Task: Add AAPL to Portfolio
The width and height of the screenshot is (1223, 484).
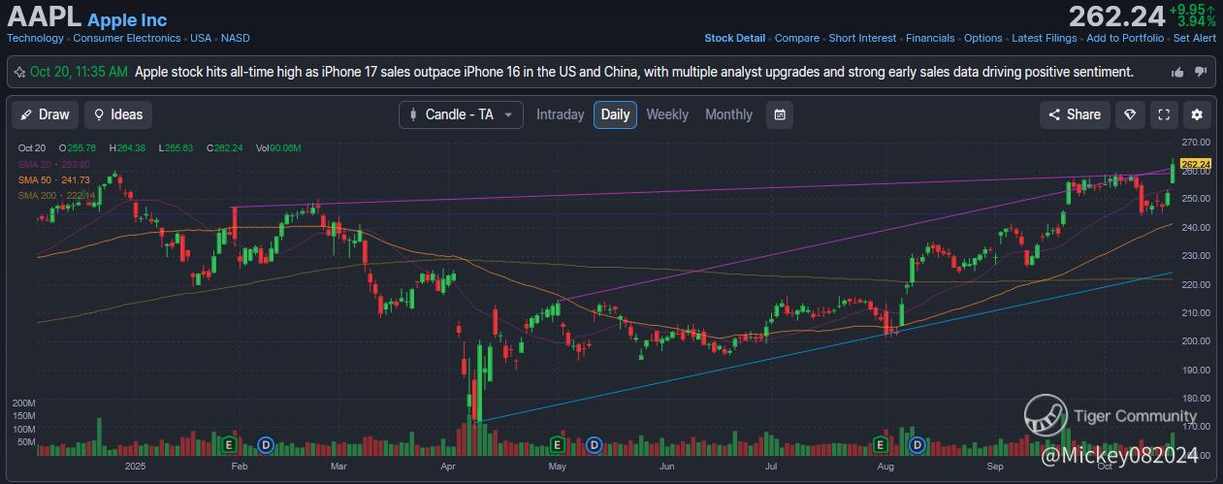Action: tap(1125, 38)
